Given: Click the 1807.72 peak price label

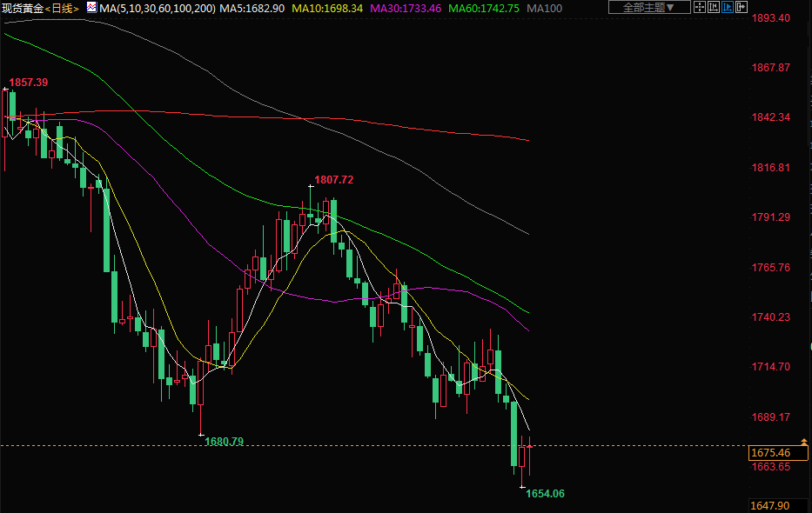Looking at the screenshot, I should tap(334, 180).
